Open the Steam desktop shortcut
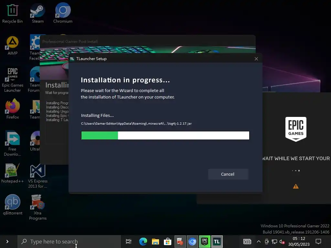The height and width of the screenshot is (248, 331). 37,14
